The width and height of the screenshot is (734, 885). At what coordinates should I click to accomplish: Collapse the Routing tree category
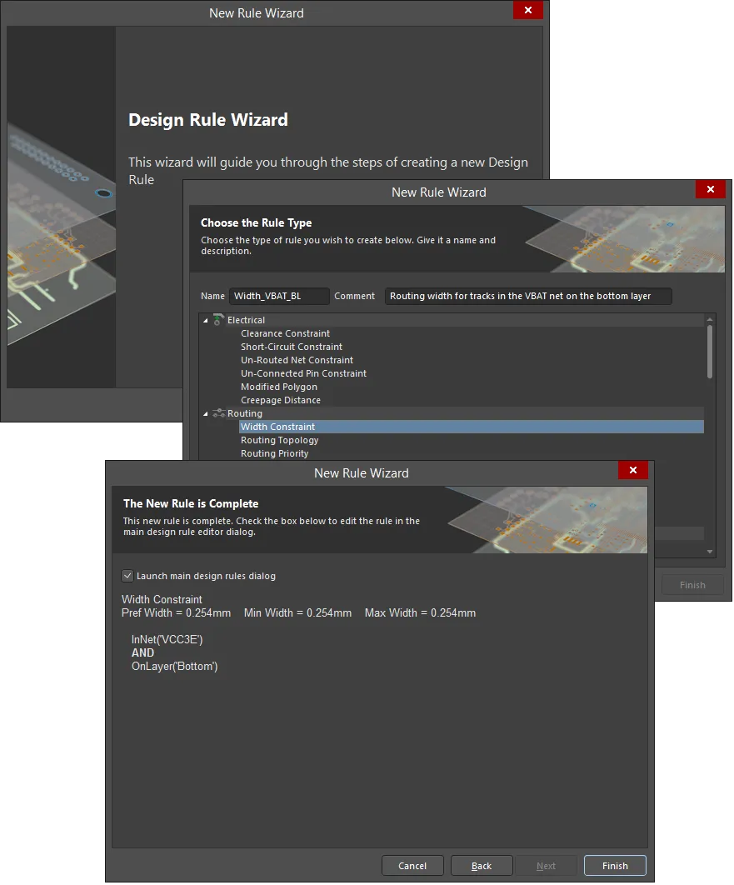point(205,413)
